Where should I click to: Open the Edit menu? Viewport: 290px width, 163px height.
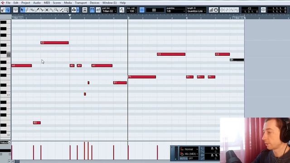point(16,3)
